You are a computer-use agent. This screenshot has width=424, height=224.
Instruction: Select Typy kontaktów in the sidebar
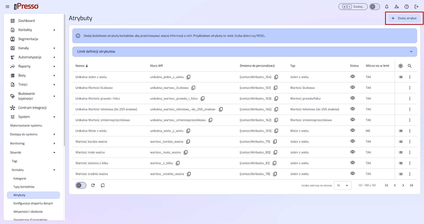point(24,187)
